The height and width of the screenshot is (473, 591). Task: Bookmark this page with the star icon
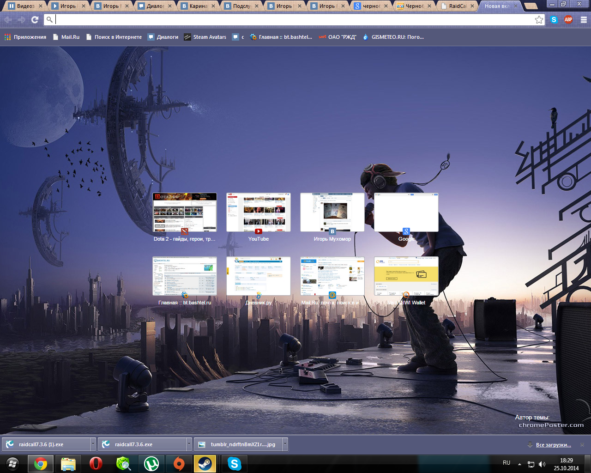[539, 19]
